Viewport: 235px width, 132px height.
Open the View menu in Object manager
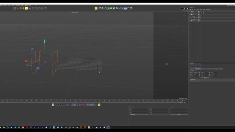[198, 10]
